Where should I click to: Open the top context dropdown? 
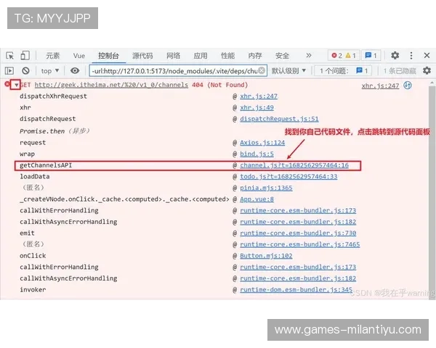point(51,71)
